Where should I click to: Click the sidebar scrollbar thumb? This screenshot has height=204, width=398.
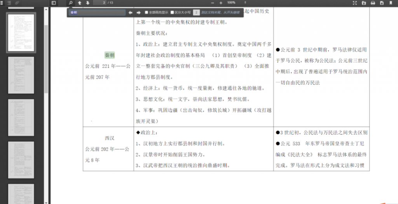pyautogui.click(x=46, y=59)
